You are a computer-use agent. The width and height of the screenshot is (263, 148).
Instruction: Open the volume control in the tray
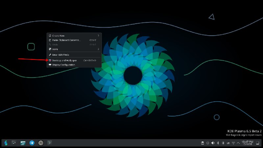click(213, 143)
